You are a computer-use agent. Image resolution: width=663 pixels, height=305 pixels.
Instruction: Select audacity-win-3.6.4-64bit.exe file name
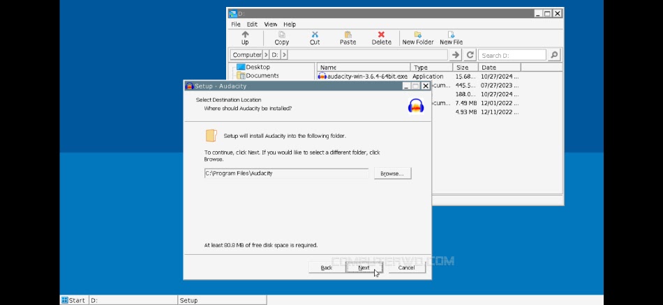click(367, 77)
